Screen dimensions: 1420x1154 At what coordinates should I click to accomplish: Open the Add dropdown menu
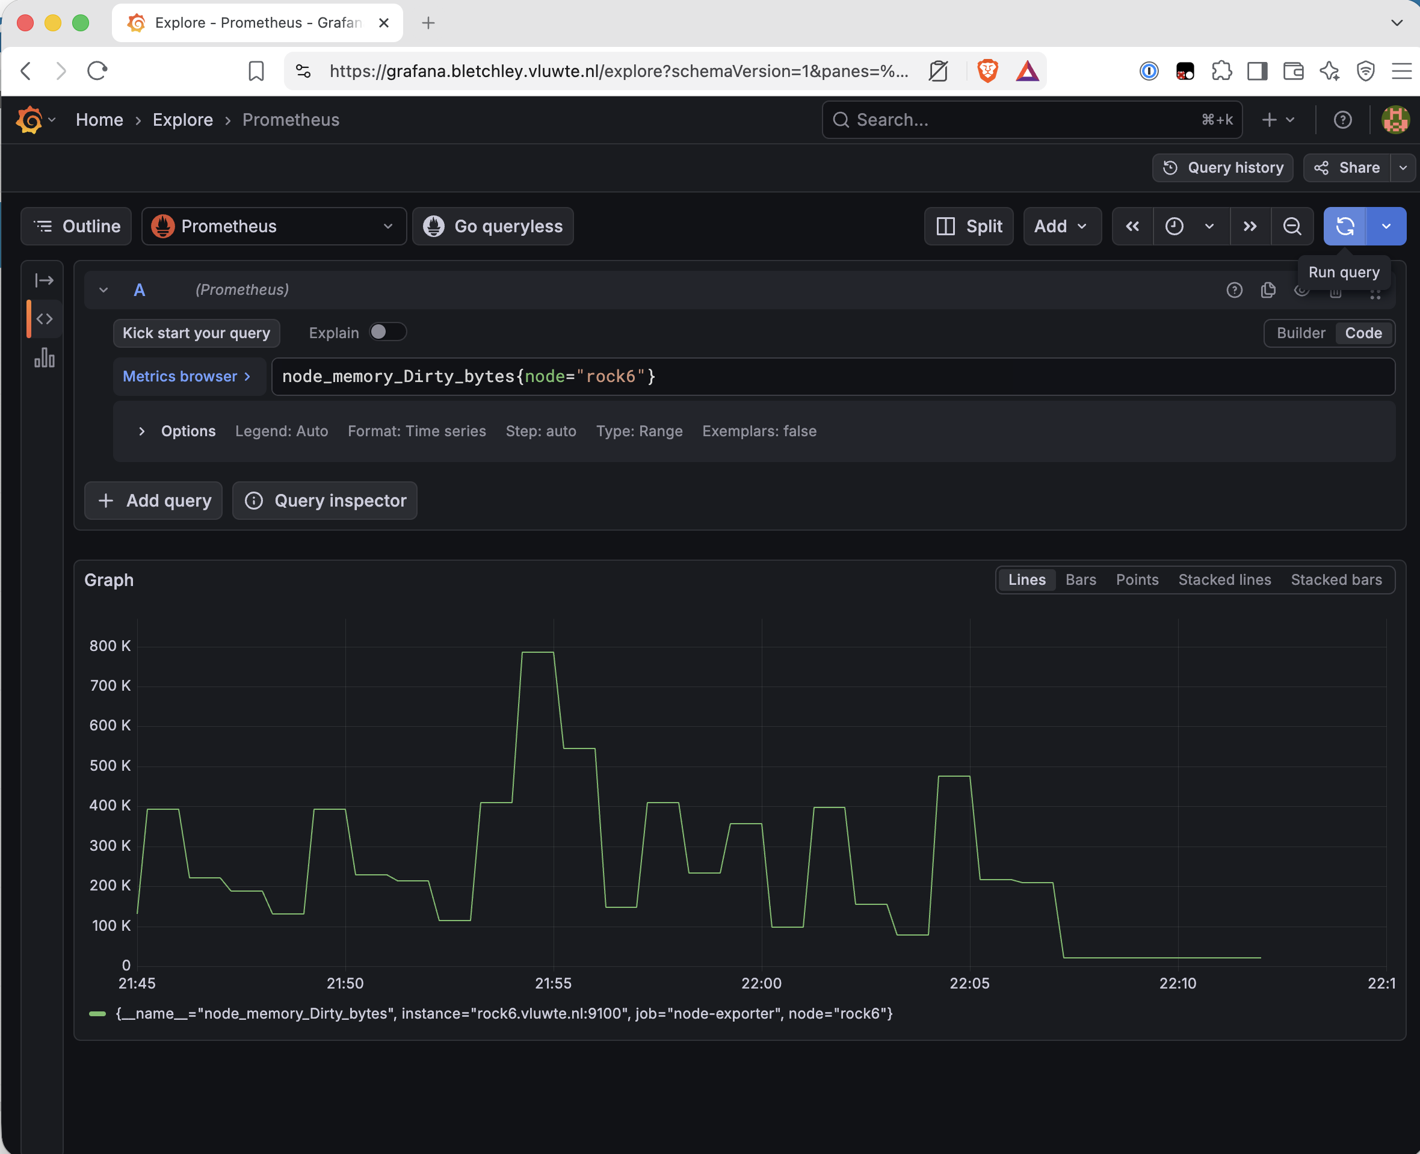1061,226
